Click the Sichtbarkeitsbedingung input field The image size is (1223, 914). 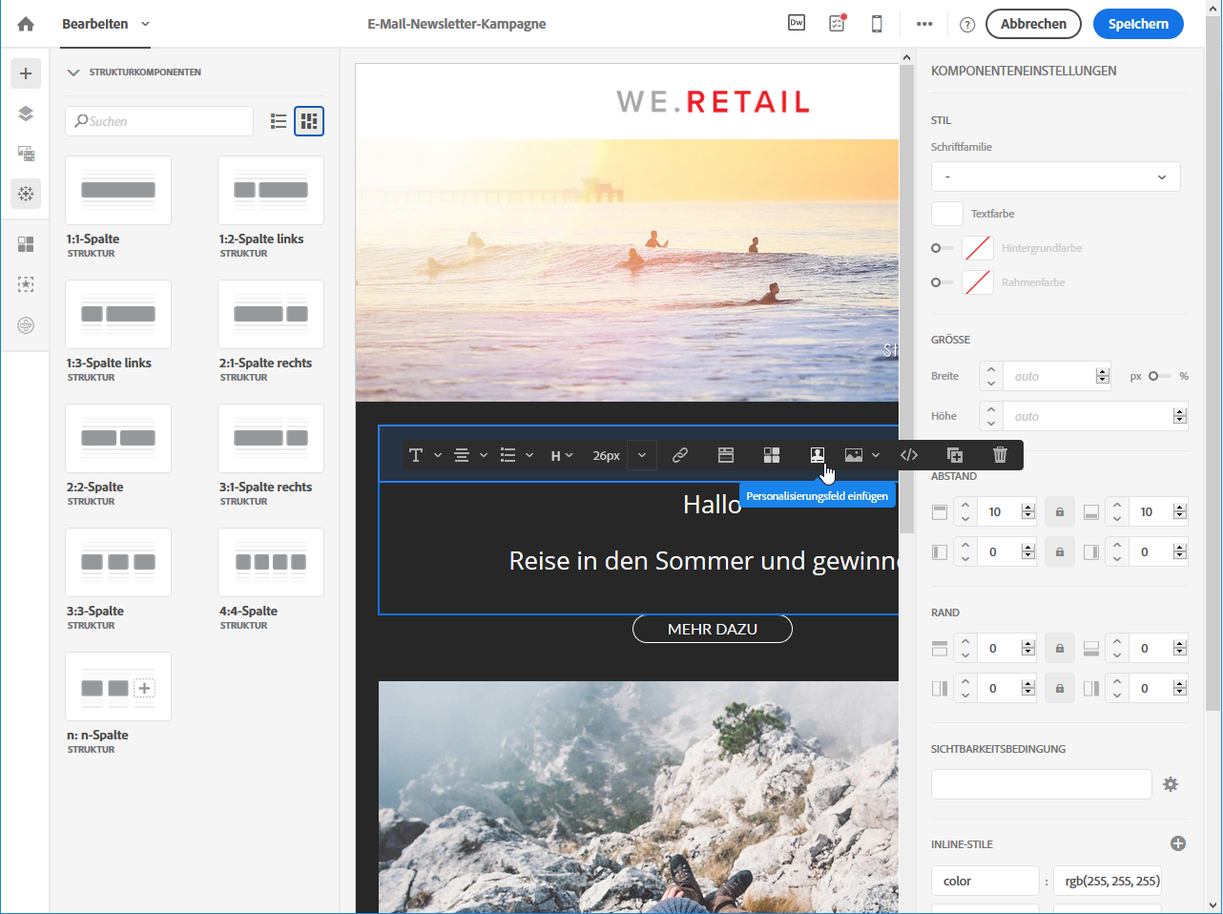coord(1042,784)
